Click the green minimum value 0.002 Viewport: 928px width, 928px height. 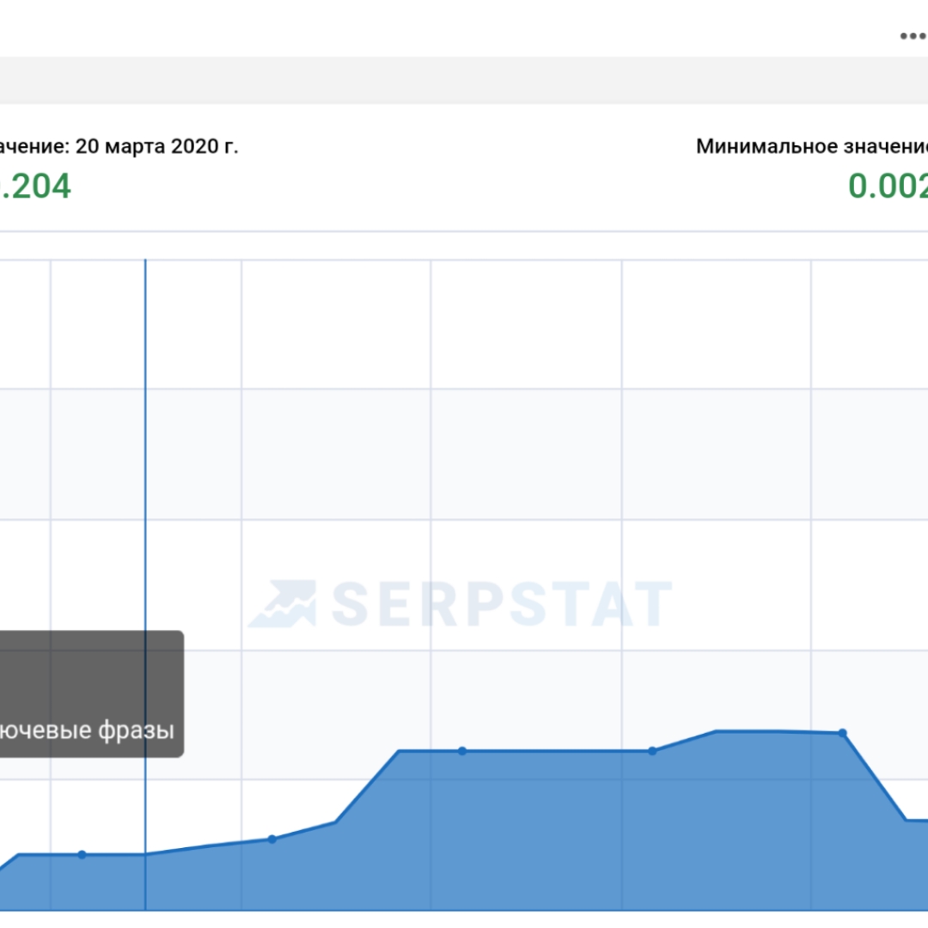[888, 186]
